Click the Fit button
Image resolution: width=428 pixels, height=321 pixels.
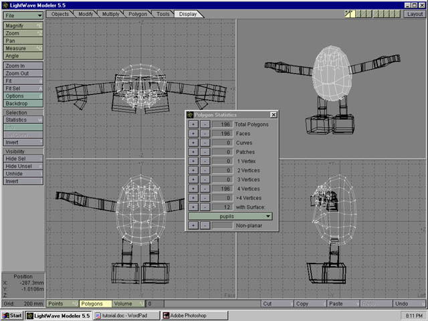pos(23,81)
